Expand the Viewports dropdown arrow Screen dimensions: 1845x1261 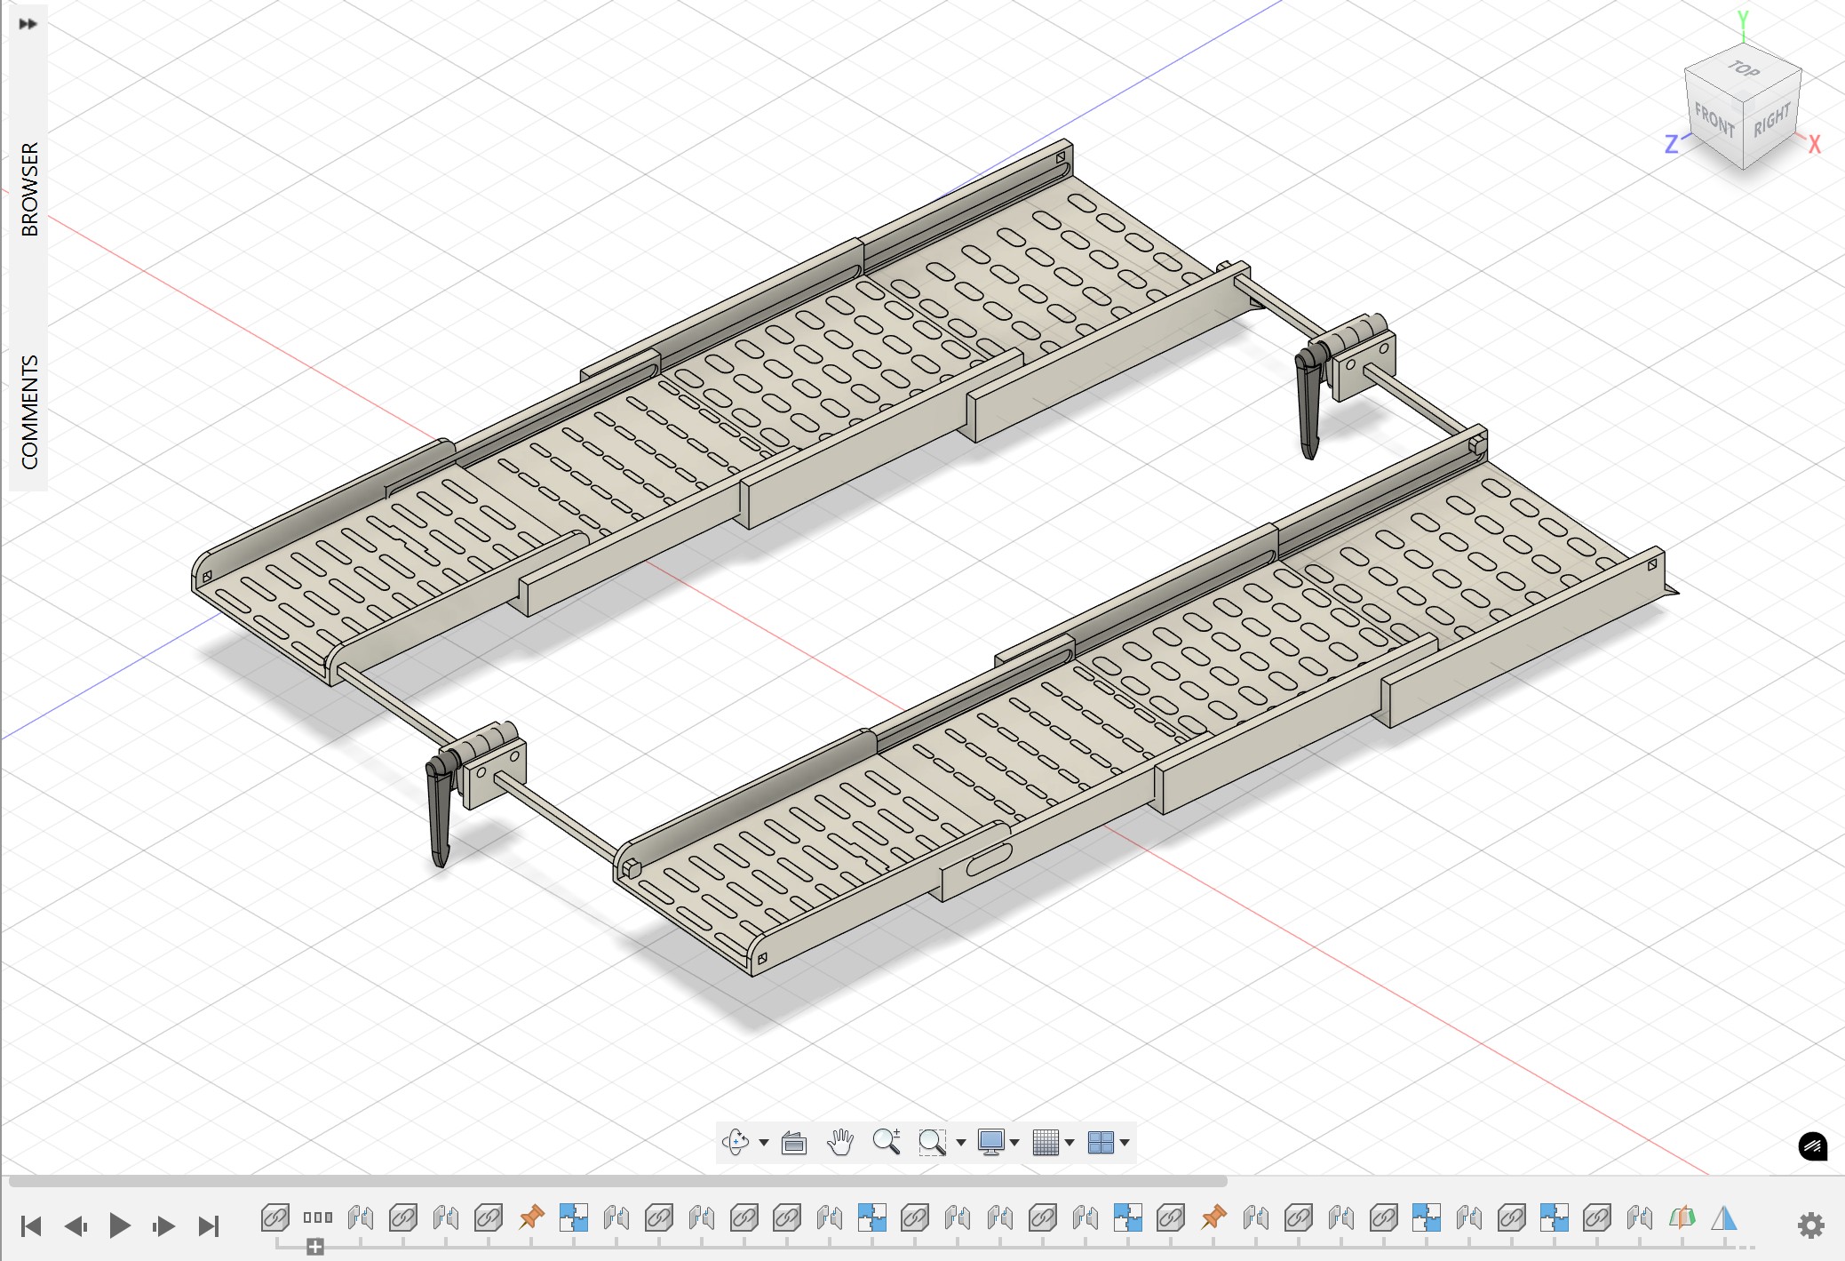pos(1125,1143)
